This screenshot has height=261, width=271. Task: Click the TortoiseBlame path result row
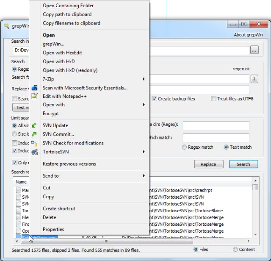click(x=186, y=211)
